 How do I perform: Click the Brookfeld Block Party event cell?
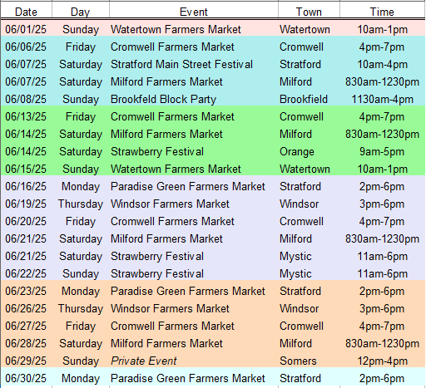(x=194, y=99)
